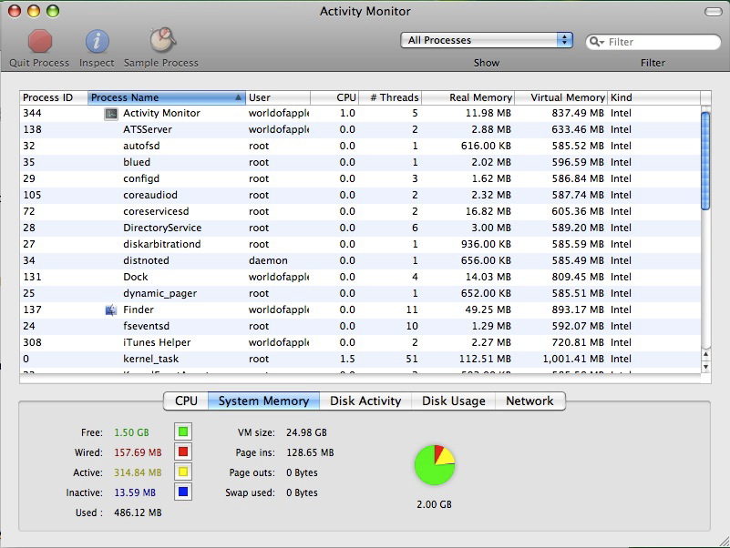This screenshot has width=730, height=548.
Task: Open the Disk Activity tab
Action: click(365, 401)
